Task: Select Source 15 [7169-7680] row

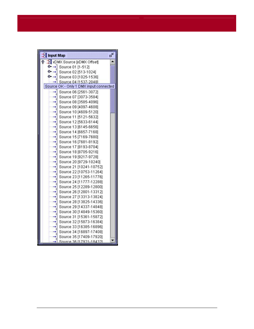Action: click(79, 137)
